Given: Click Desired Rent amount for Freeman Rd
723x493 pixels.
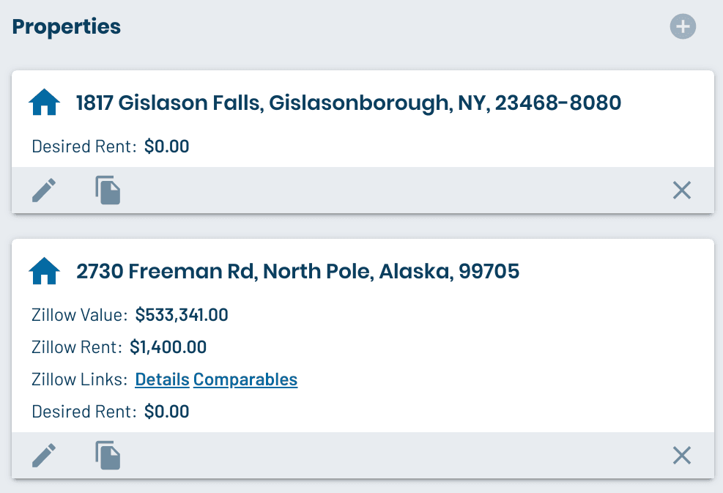Looking at the screenshot, I should pyautogui.click(x=166, y=412).
